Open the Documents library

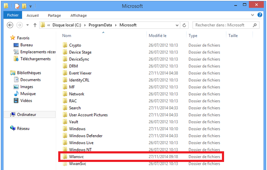(x=31, y=80)
